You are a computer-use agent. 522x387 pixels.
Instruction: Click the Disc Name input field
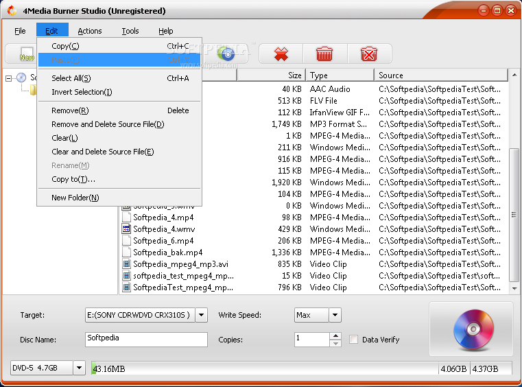pos(146,340)
